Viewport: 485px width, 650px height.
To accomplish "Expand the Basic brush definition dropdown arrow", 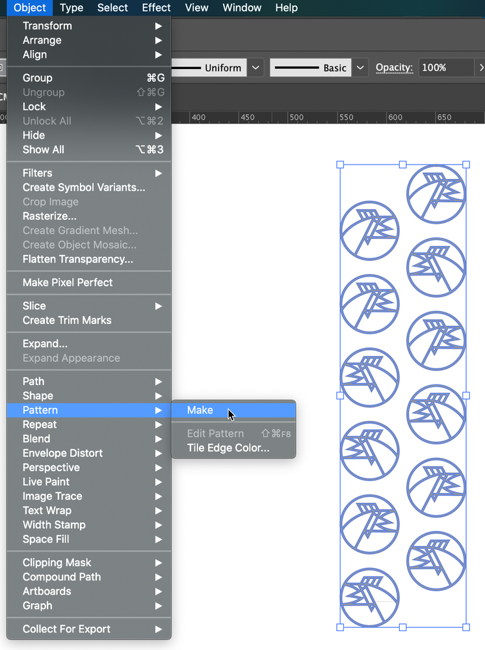I will 361,68.
